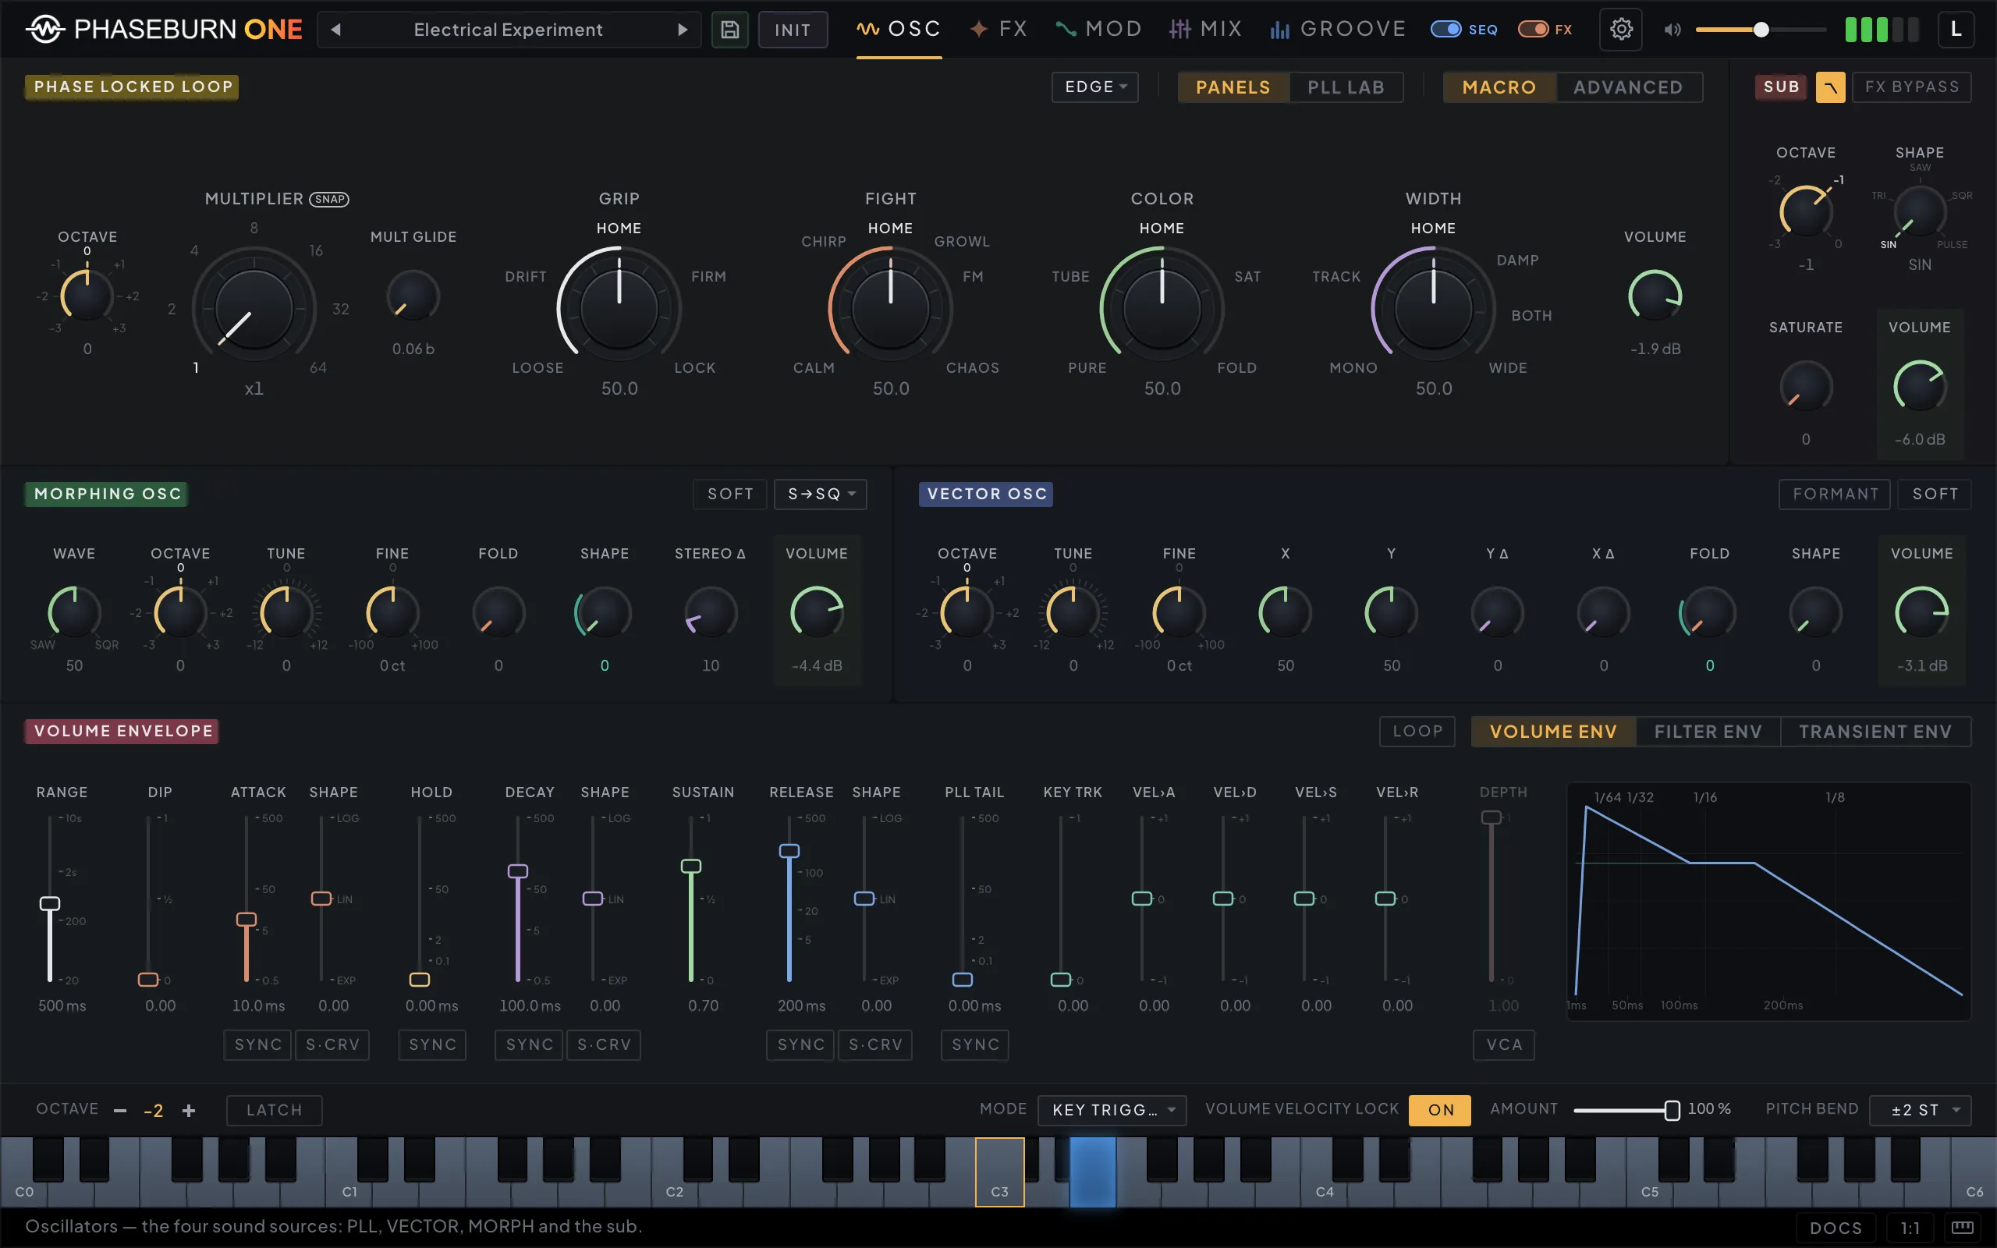The image size is (1997, 1248).
Task: Click the INIT button
Action: click(793, 30)
